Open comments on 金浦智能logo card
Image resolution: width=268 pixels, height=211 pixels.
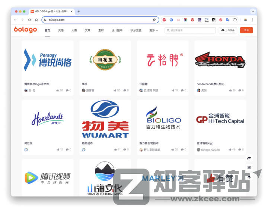[241, 150]
